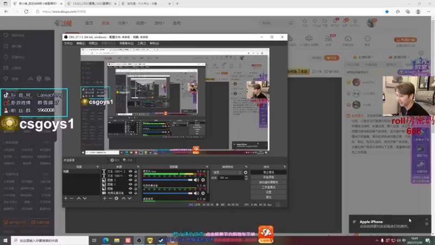Open the 视图(V) menu in OBS

[x=93, y=44]
